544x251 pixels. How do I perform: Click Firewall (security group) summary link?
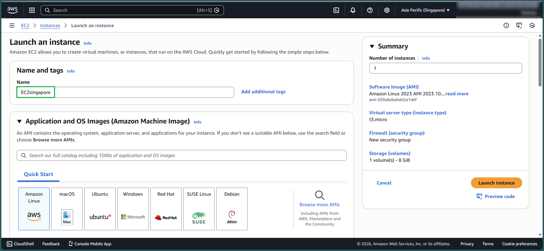pos(397,133)
